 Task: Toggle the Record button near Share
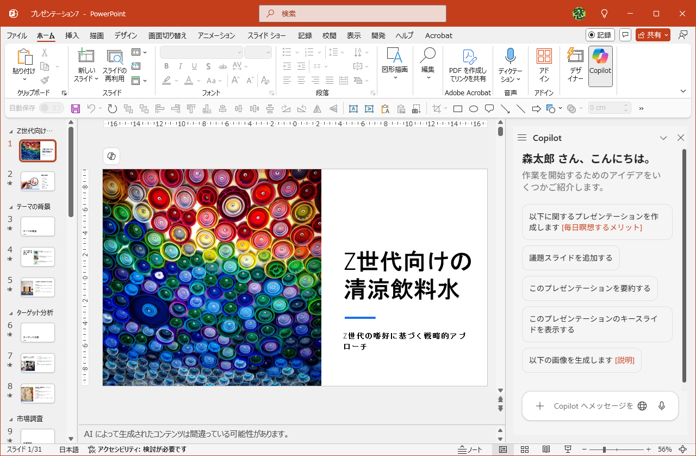600,35
